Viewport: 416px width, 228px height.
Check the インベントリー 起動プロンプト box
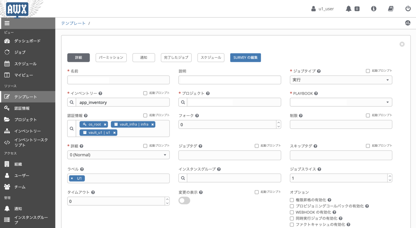(145, 93)
